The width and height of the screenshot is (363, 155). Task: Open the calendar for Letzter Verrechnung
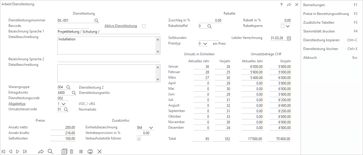pos(289,38)
